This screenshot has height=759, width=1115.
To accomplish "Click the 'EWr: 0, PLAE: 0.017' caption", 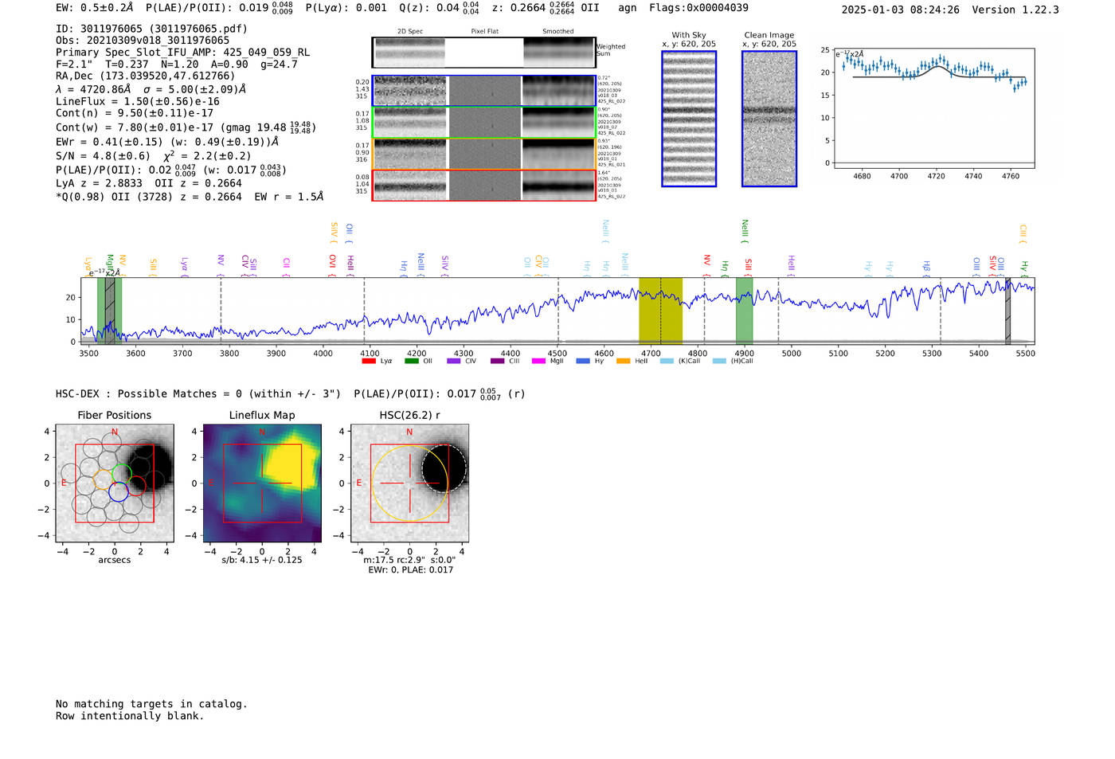I will pos(410,570).
